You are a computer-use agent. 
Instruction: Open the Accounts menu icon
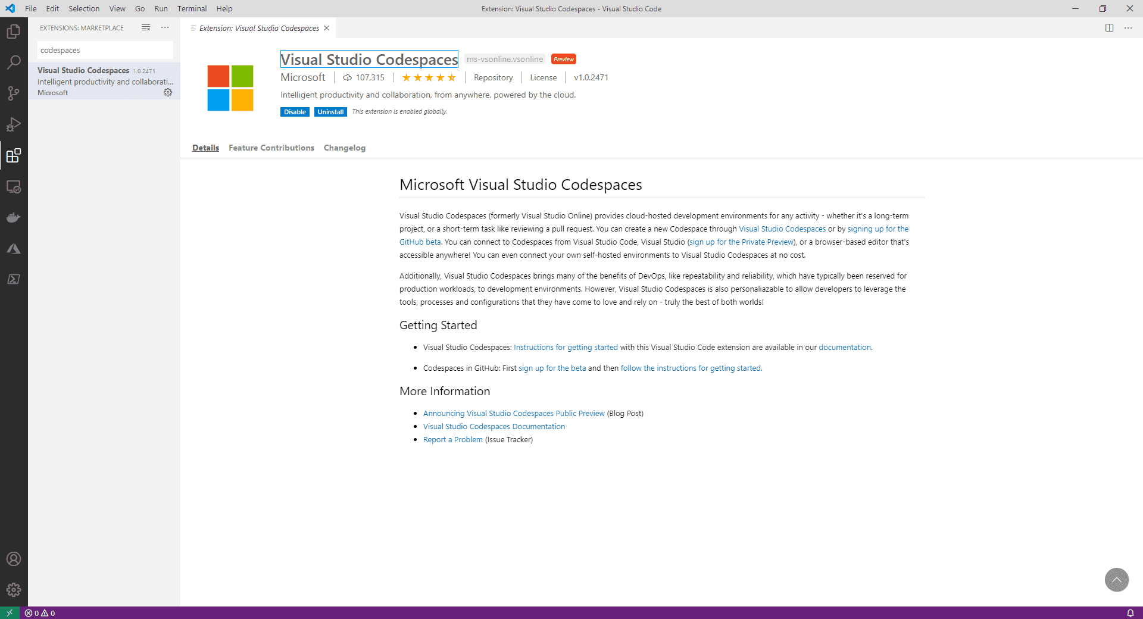click(14, 559)
